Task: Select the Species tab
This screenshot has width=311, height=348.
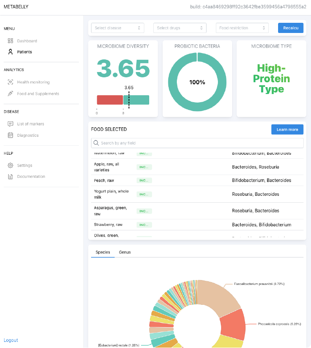Action: (103, 252)
